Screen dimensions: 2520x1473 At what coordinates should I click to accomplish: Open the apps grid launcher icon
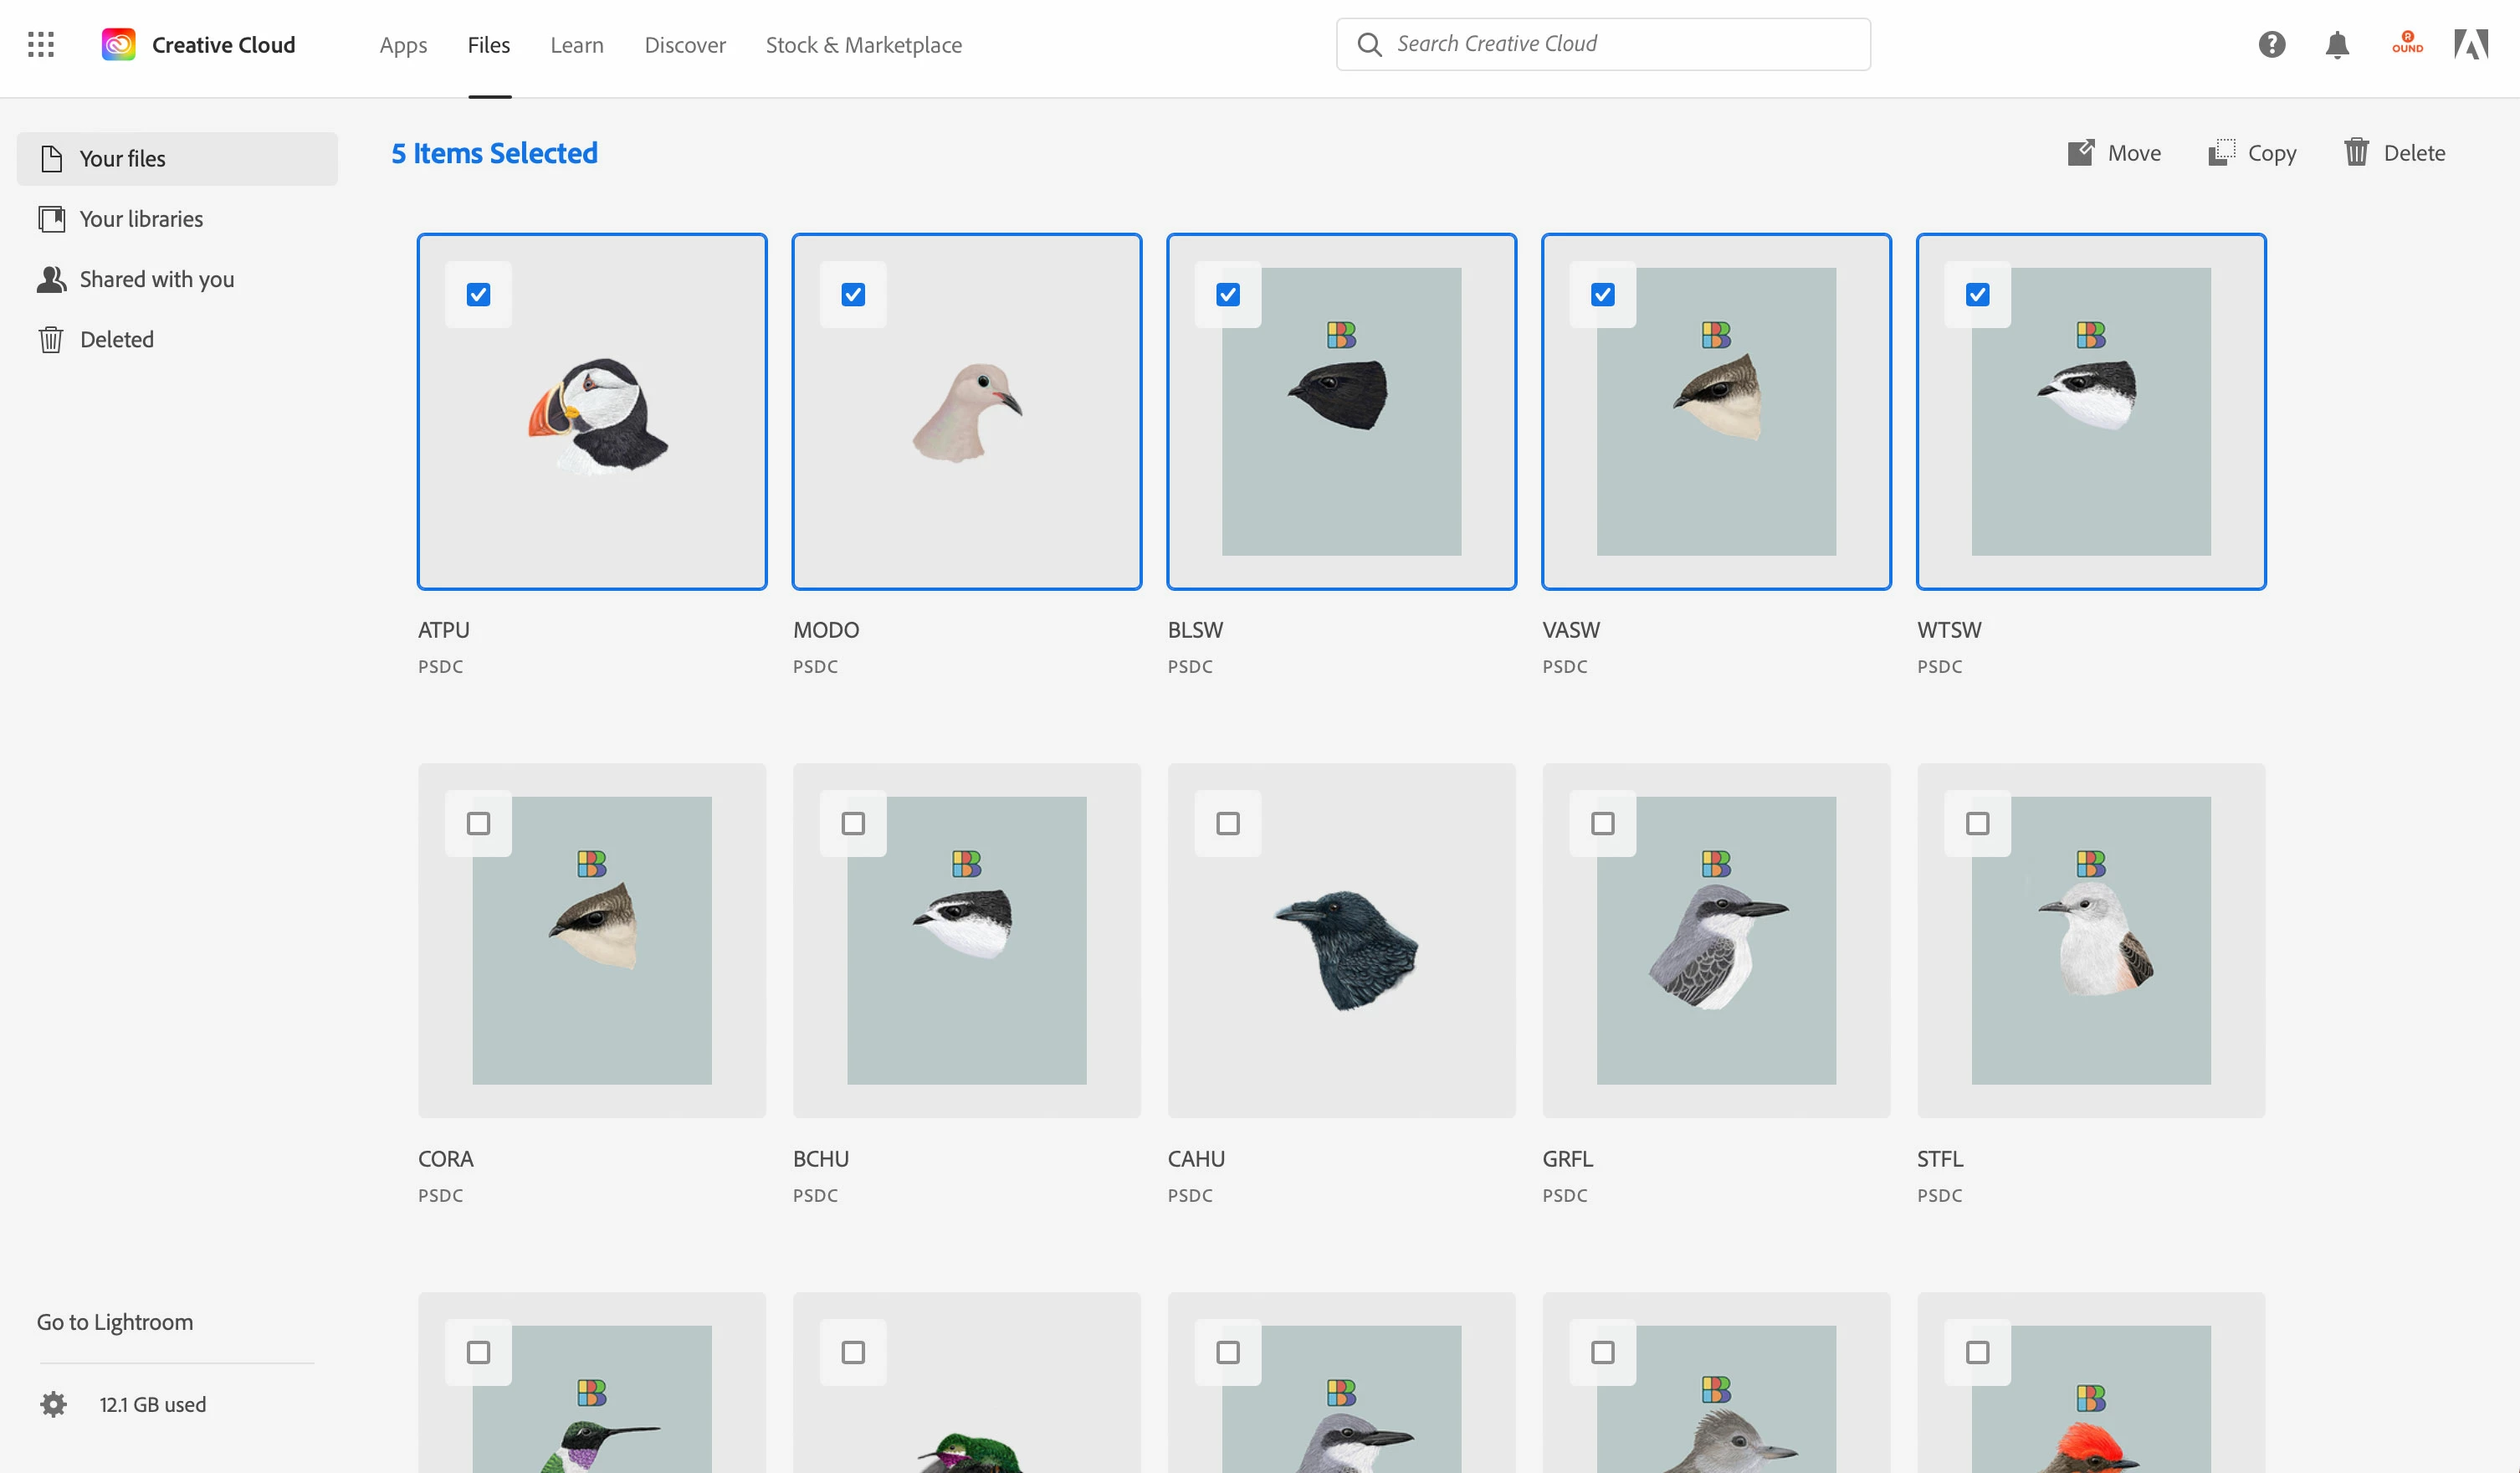click(41, 44)
